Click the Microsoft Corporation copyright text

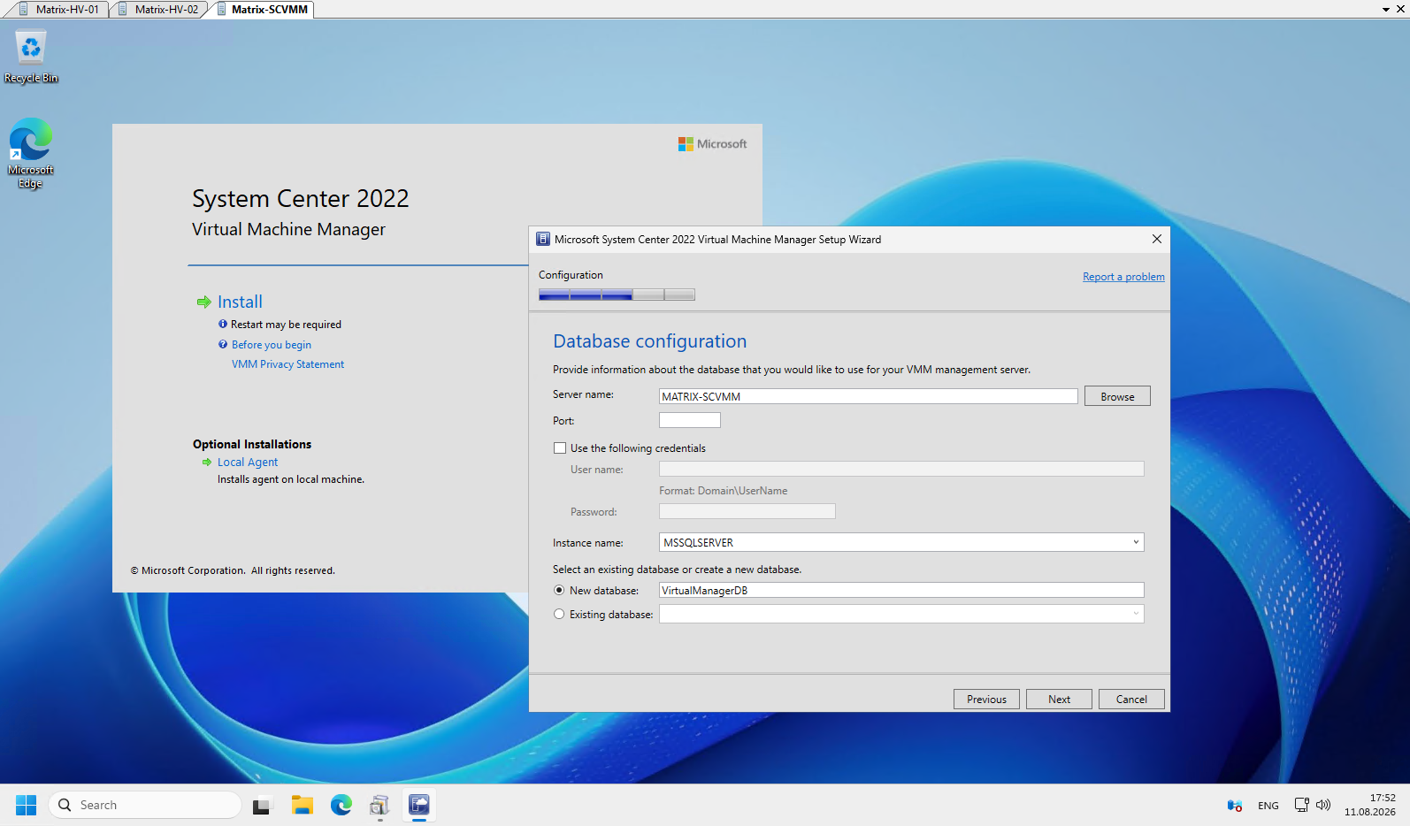point(233,570)
